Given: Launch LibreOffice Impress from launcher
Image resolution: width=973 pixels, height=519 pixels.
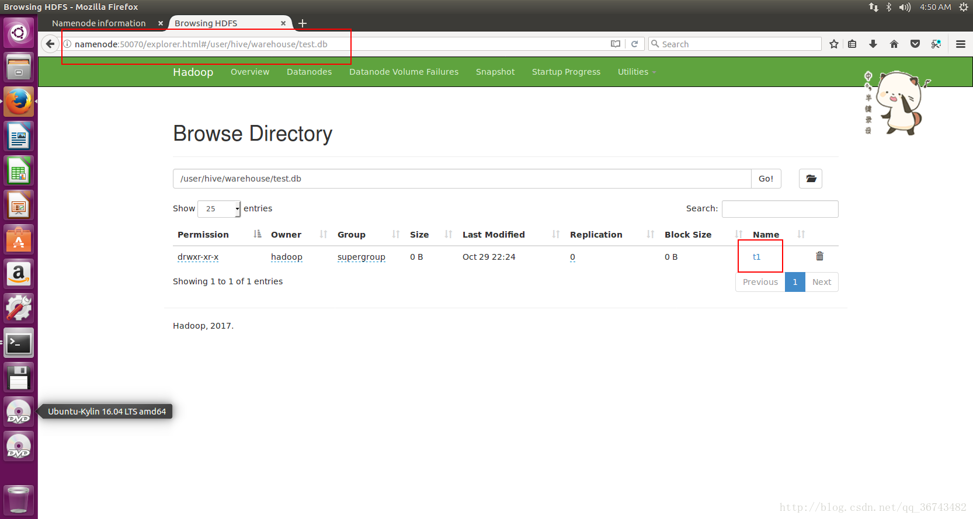Looking at the screenshot, I should (x=19, y=205).
